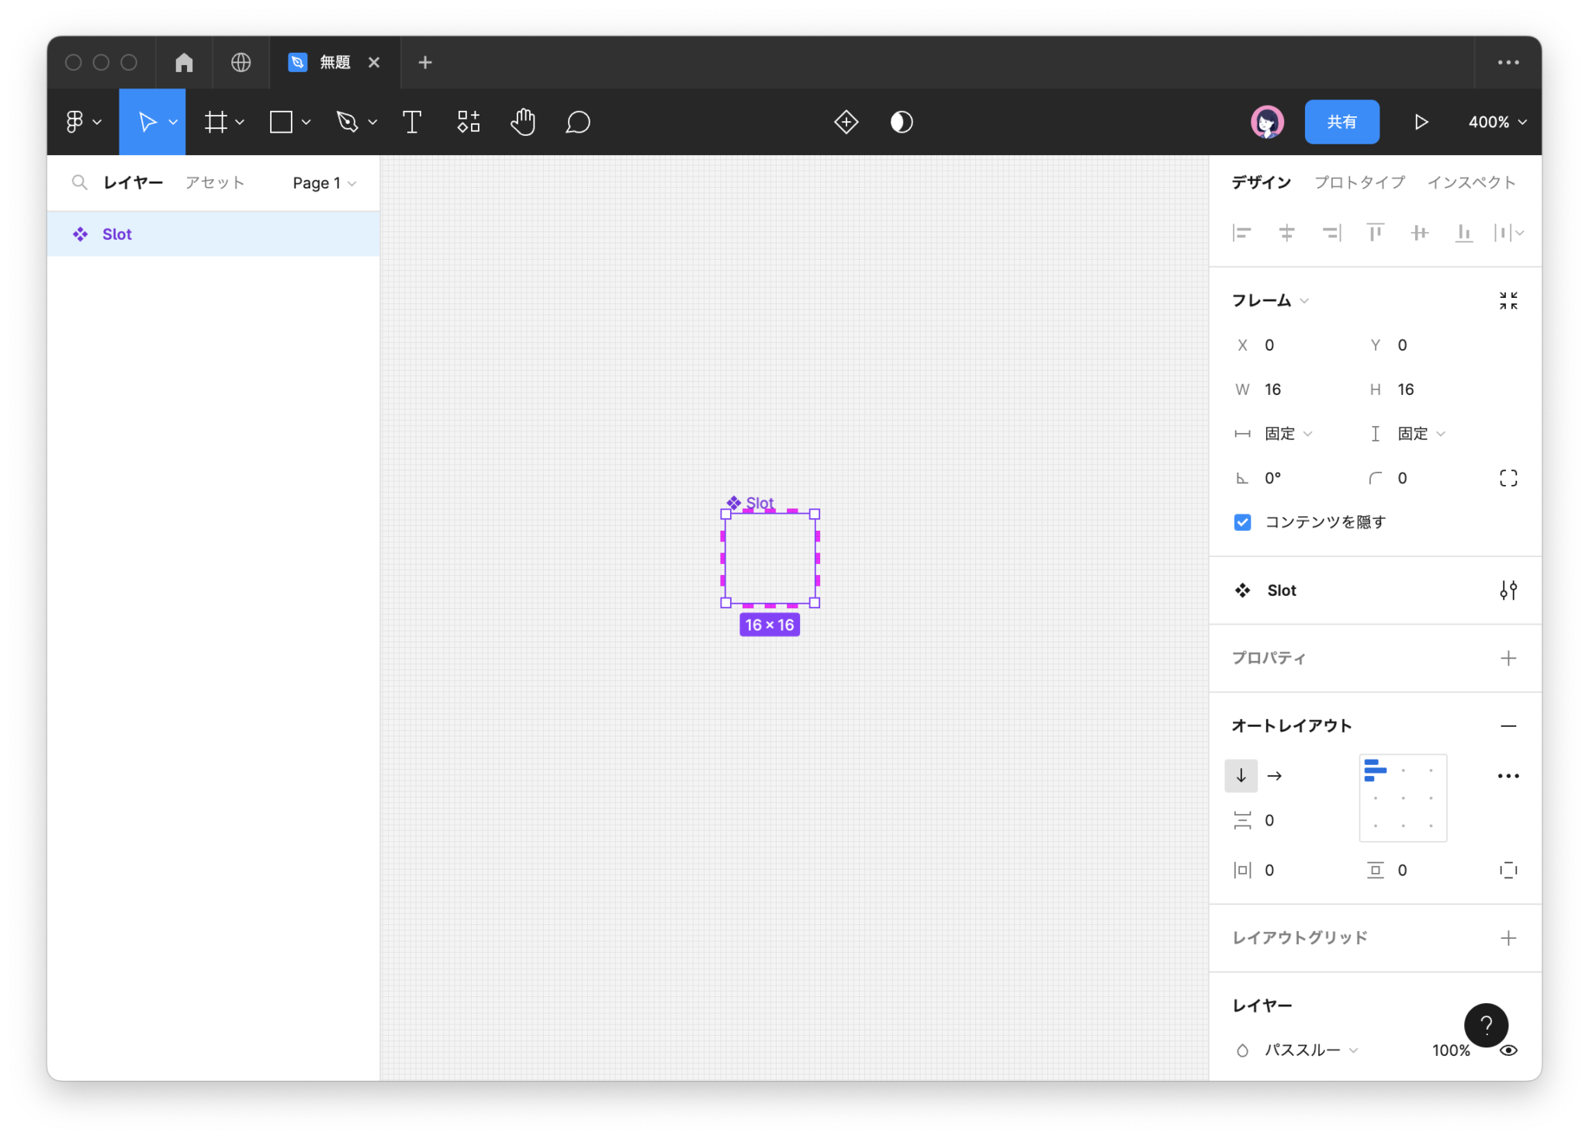The height and width of the screenshot is (1139, 1589).
Task: Align left icon in design panel
Action: pos(1241,233)
